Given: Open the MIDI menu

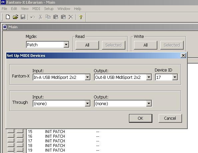Looking at the screenshot, I should click(36, 9).
